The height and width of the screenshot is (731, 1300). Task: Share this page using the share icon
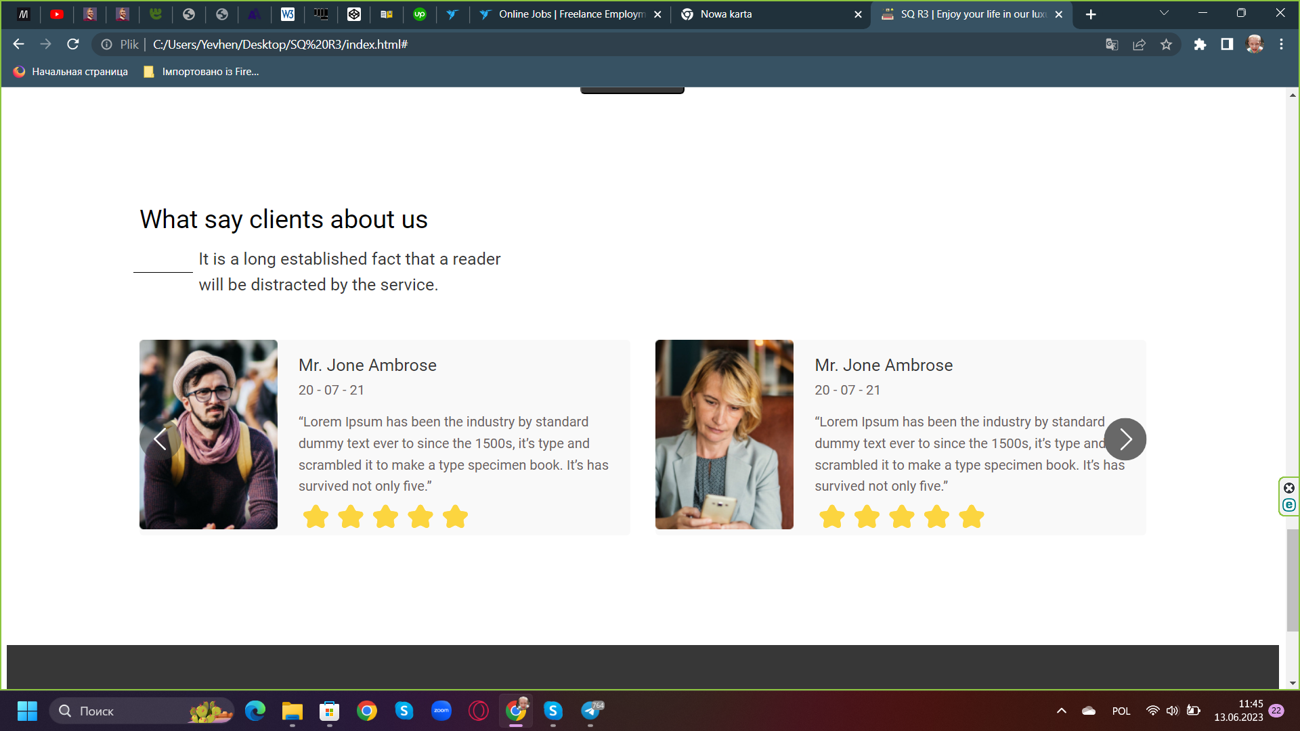1139,45
